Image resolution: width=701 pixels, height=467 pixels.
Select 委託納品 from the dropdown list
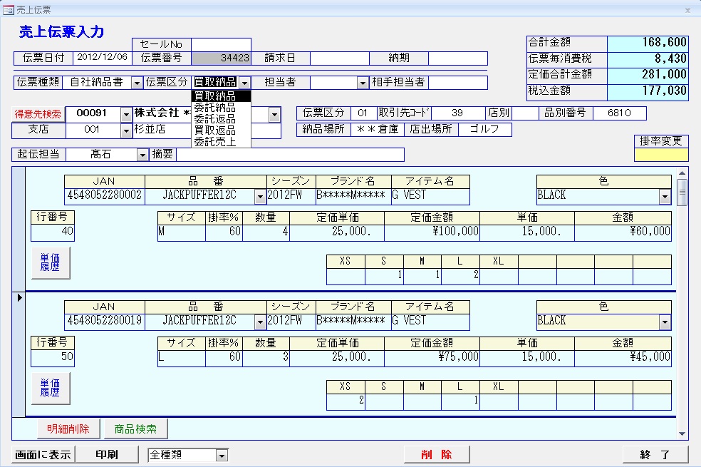coord(214,108)
